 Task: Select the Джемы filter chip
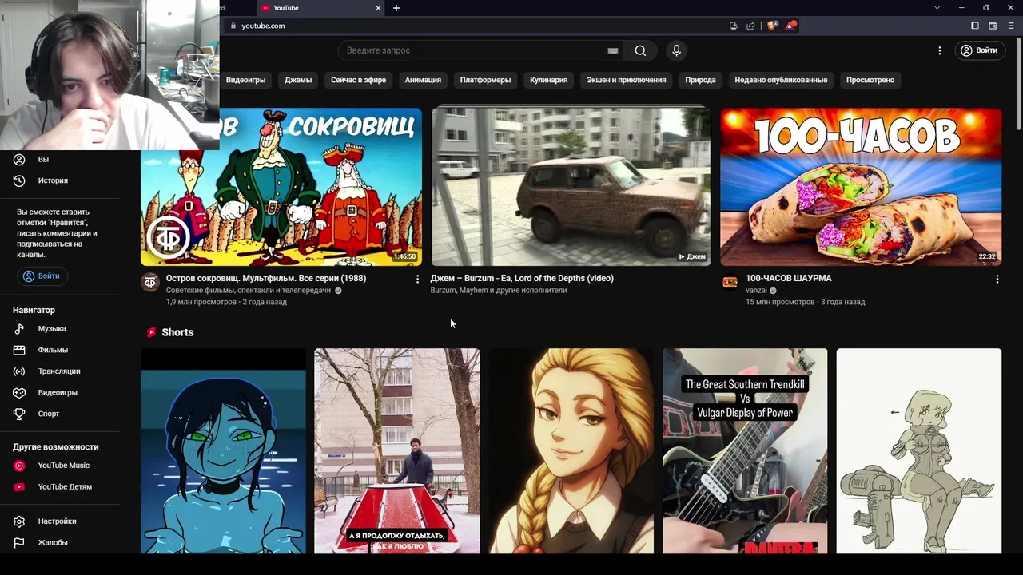[x=298, y=80]
